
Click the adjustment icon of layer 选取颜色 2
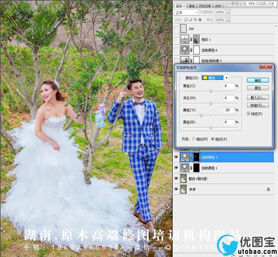[x=185, y=157]
